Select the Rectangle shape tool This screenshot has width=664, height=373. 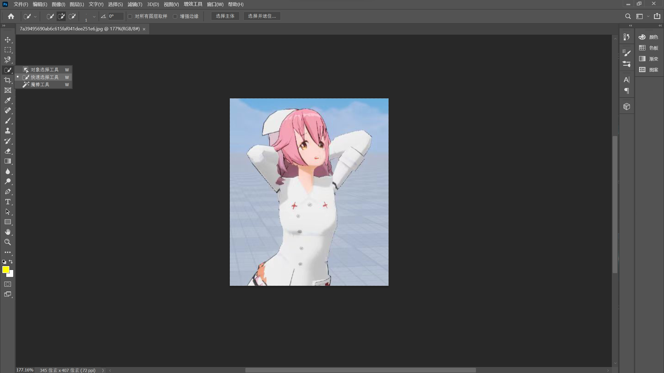click(8, 222)
